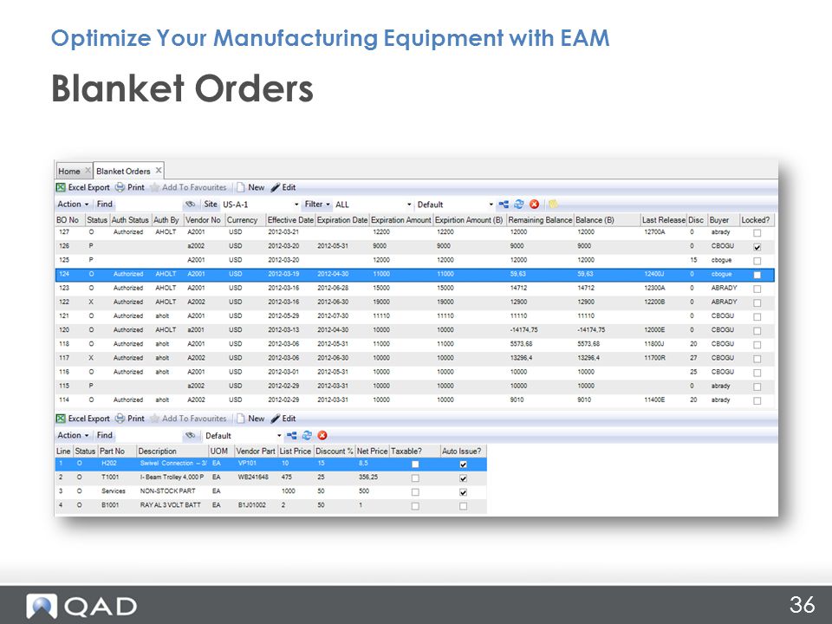The height and width of the screenshot is (624, 832).
Task: Open the lower Action dropdown menu
Action: 73,435
